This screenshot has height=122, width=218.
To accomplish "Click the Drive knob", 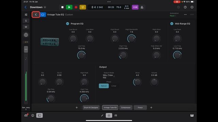I will [x=137, y=82].
